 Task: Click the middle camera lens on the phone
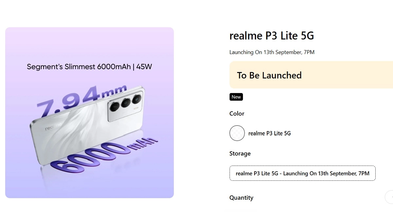point(125,103)
